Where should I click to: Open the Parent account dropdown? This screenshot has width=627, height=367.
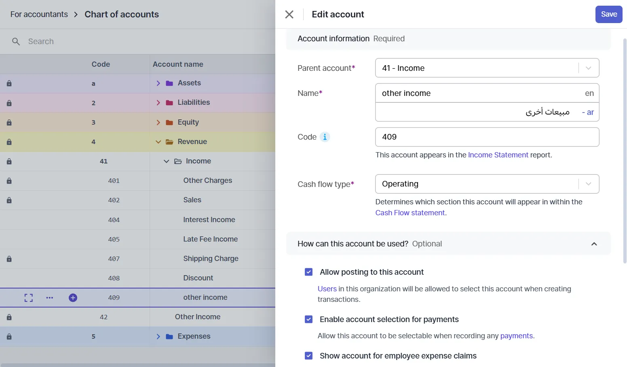pos(588,68)
